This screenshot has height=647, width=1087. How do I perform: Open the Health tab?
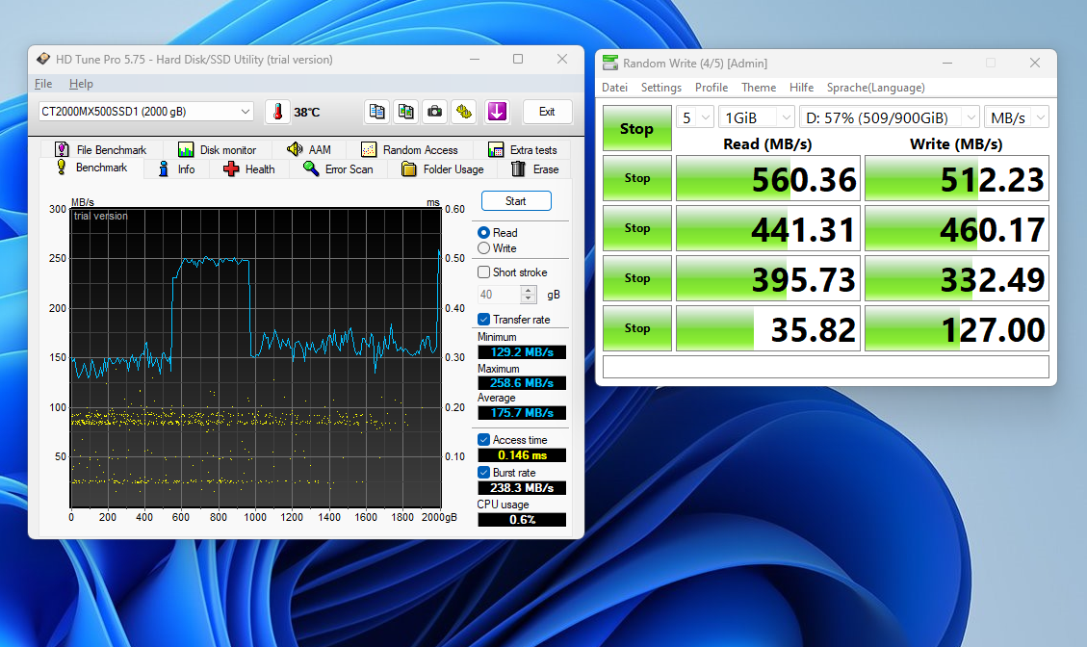click(x=248, y=169)
